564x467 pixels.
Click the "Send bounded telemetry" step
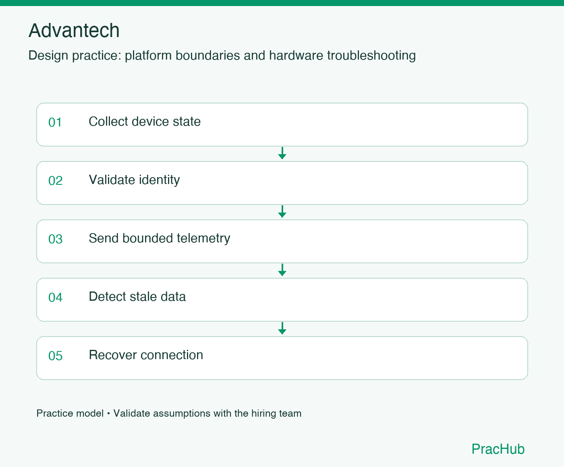pos(282,241)
